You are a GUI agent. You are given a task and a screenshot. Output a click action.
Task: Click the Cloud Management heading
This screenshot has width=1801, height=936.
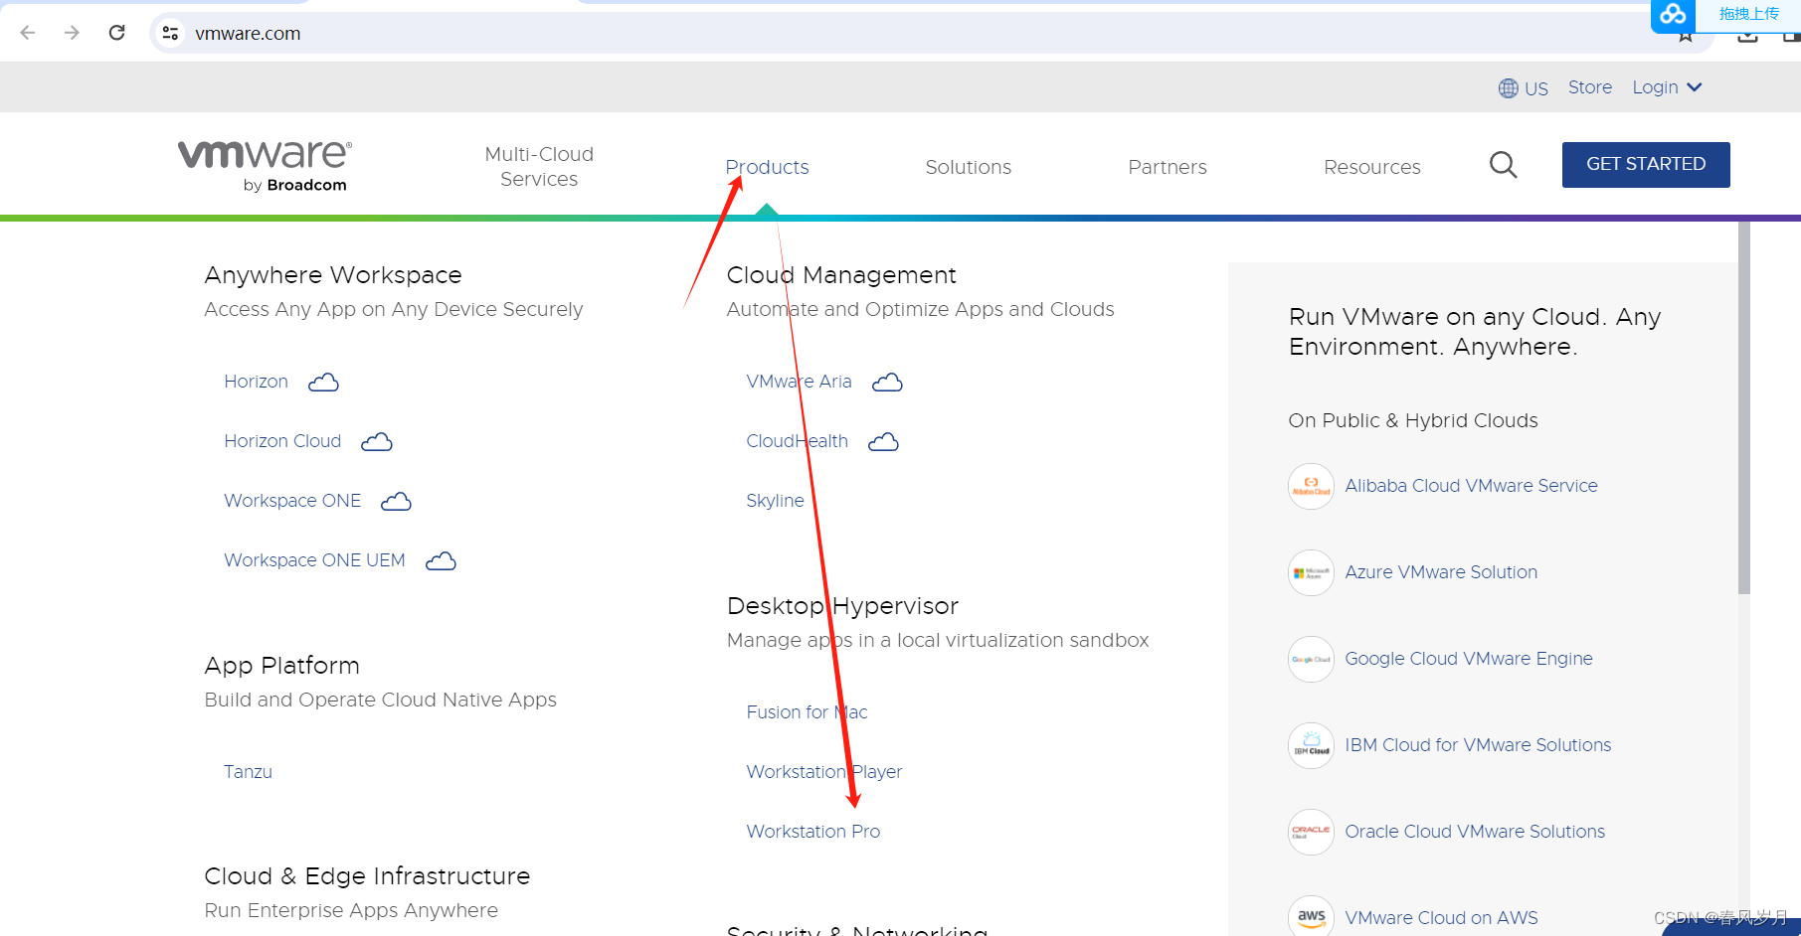[x=841, y=275]
